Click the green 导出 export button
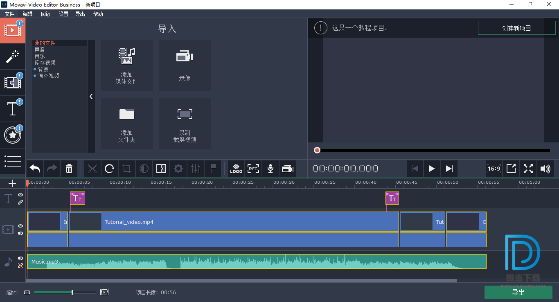 [x=518, y=292]
